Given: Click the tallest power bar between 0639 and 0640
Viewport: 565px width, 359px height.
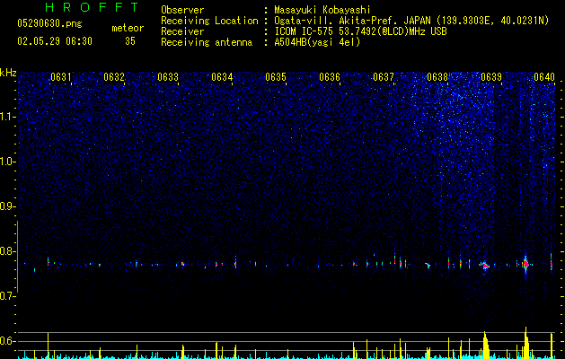Looking at the screenshot, I should [525, 343].
